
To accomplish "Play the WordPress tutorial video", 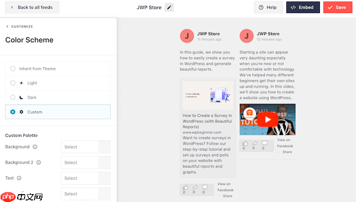I will point(268,120).
